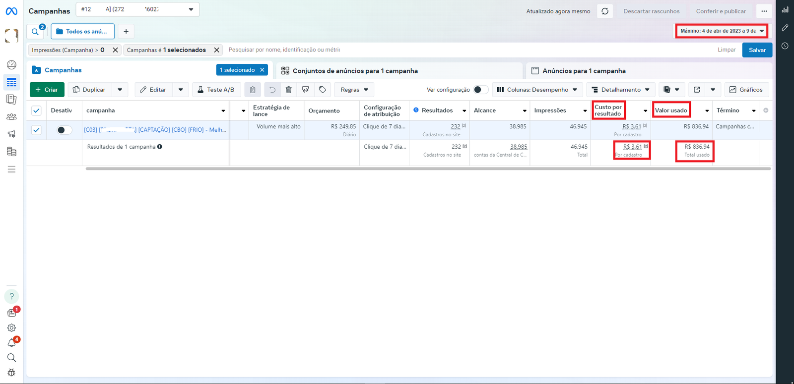Image resolution: width=794 pixels, height=384 pixels.
Task: Open the date range dropdown
Action: [x=722, y=31]
